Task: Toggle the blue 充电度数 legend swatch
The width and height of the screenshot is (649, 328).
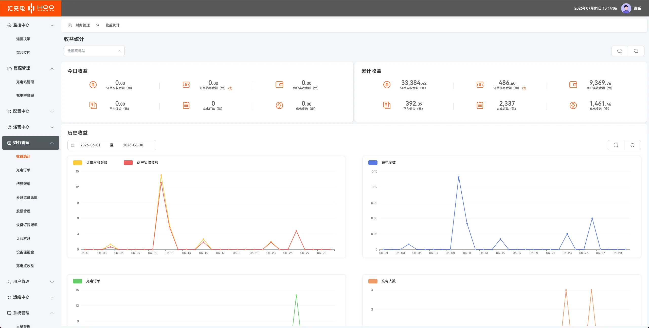Action: [x=373, y=163]
